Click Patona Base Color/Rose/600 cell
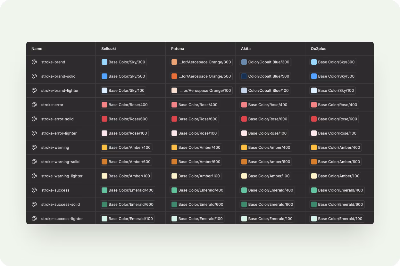 [194, 119]
